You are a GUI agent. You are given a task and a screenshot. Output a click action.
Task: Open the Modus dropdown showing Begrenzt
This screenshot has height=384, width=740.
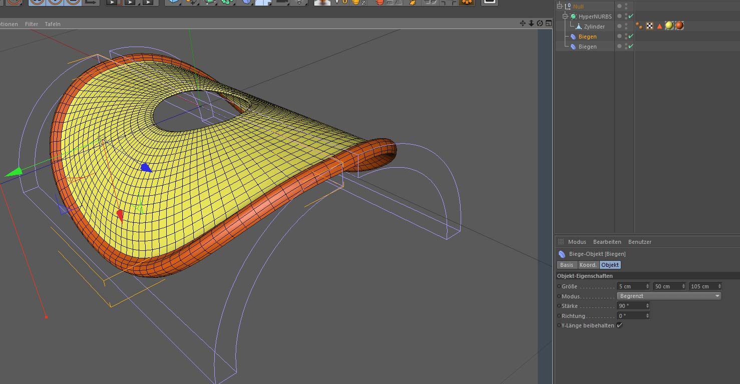669,296
